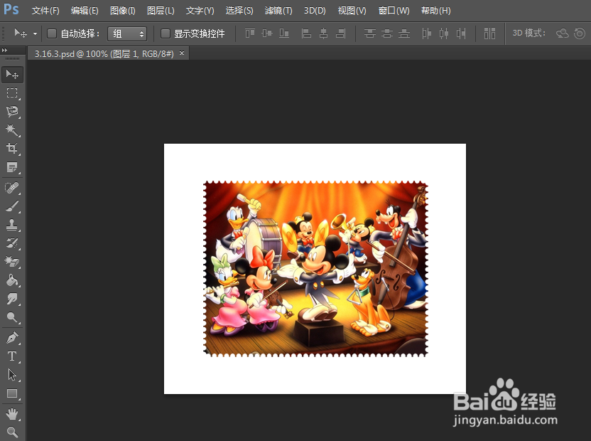Screen dimensions: 591x441
Task: Click the 3D roll mode icon
Action: click(x=580, y=33)
